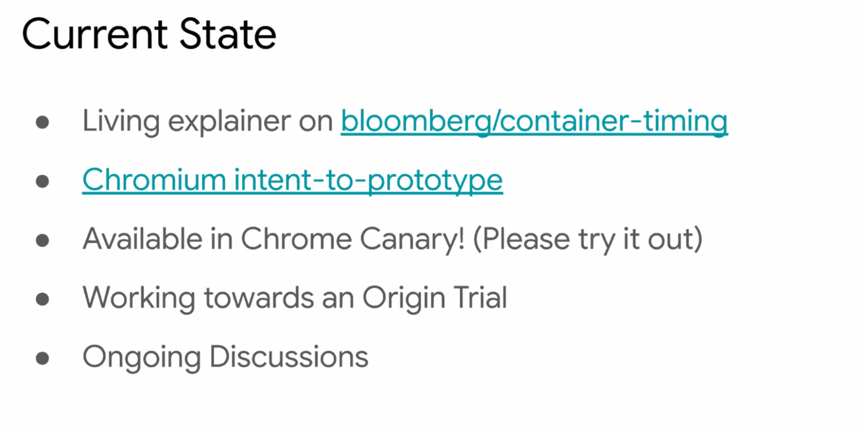Click the word "explainer" in the first bullet
The image size is (861, 431).
click(229, 121)
